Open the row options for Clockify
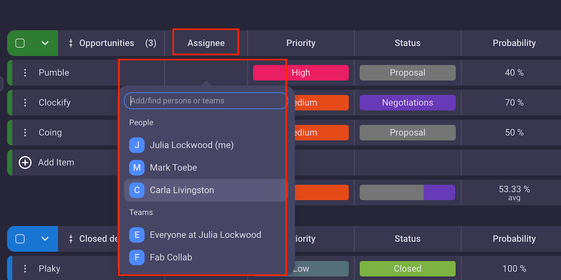This screenshot has width=561, height=280. pyautogui.click(x=25, y=103)
